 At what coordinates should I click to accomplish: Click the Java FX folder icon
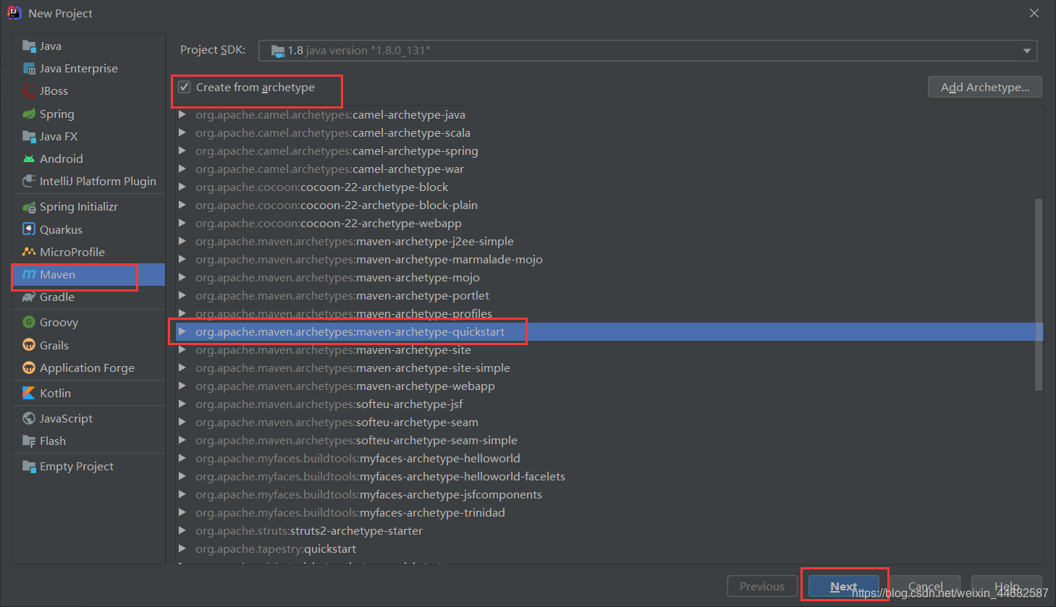(29, 136)
